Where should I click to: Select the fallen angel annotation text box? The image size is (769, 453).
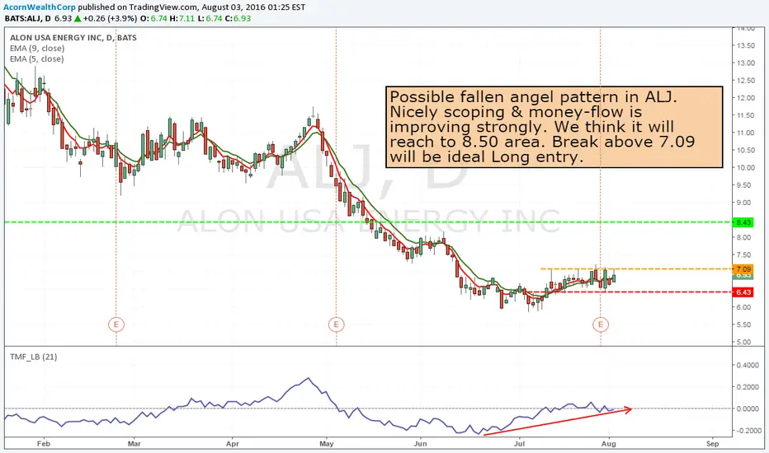pyautogui.click(x=554, y=127)
